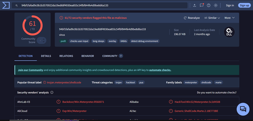This screenshot has height=121, width=253.
Task: Switch to the RELATIONS tab
Action: click(66, 56)
